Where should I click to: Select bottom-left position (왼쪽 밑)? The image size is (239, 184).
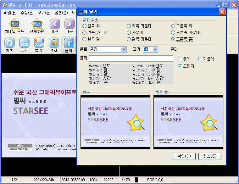pyautogui.click(x=91, y=39)
